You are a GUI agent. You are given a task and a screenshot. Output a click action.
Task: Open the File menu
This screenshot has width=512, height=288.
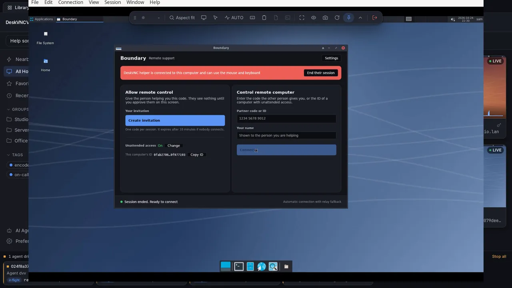tap(35, 2)
